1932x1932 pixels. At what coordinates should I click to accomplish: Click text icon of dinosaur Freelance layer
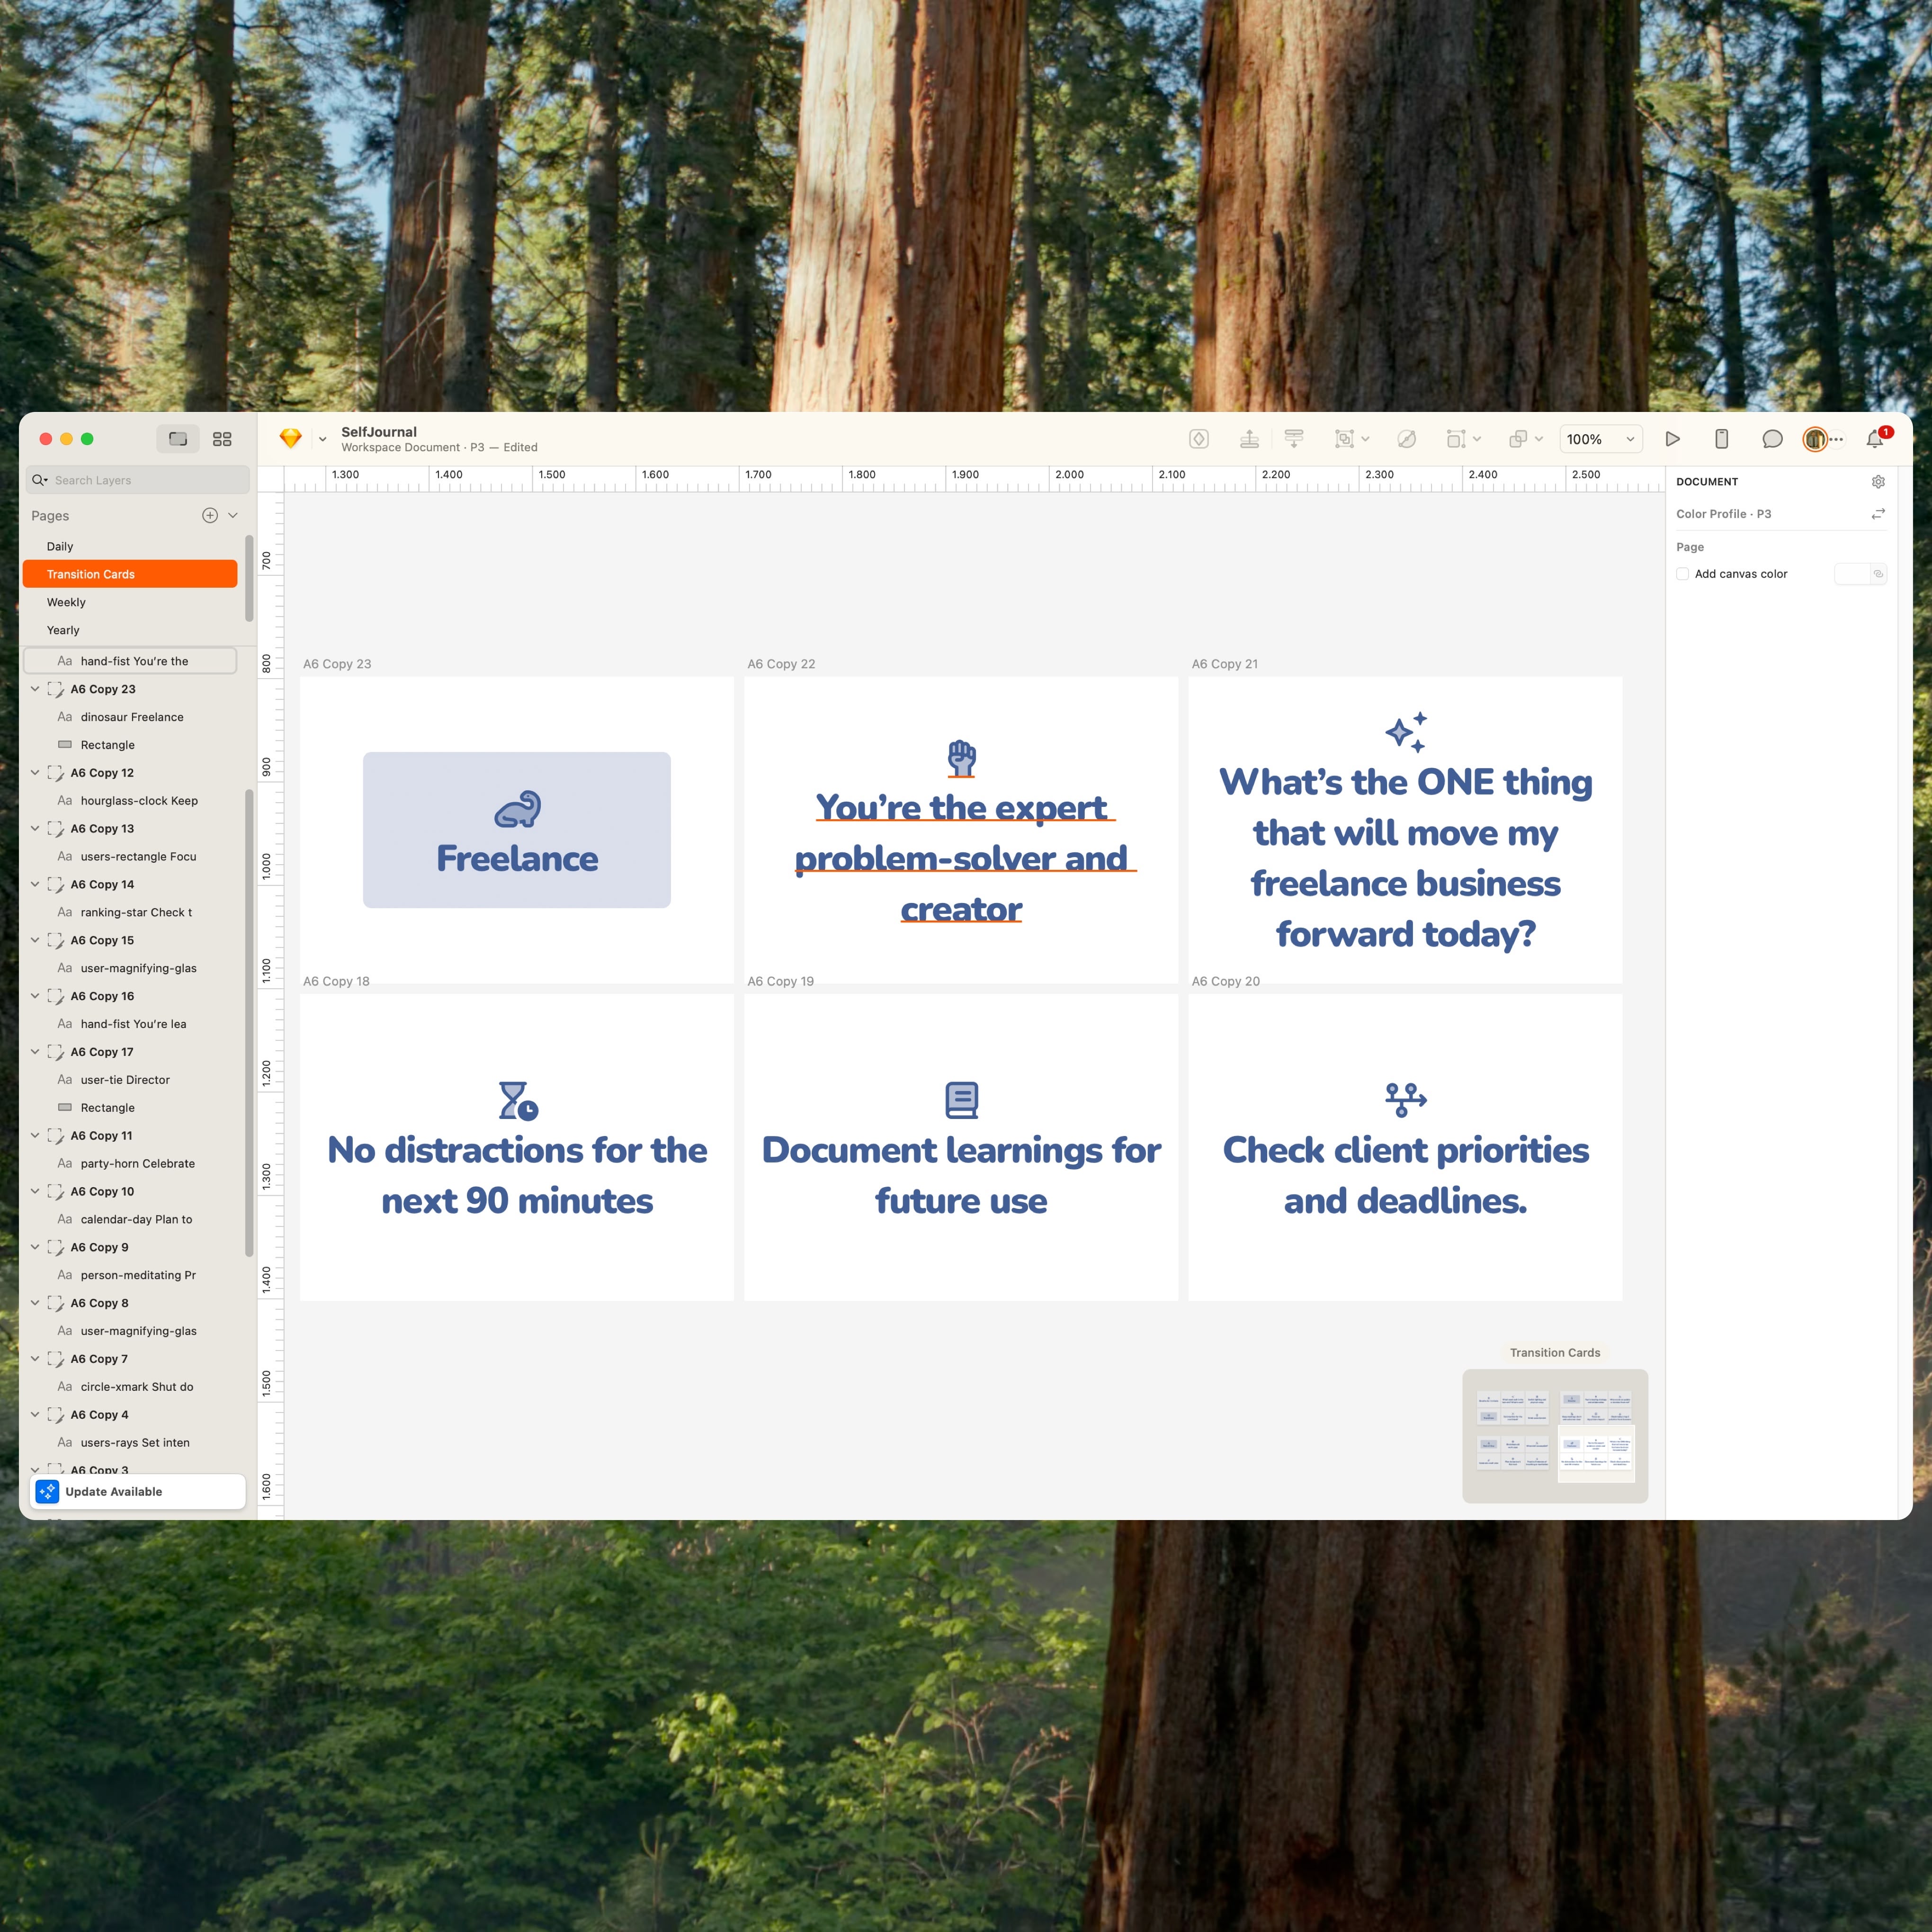click(65, 717)
